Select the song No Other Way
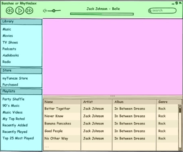The height and width of the screenshot is (152, 183). [x=56, y=139]
